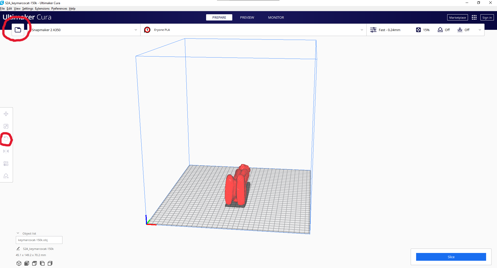Select the Scale tool
Viewport: 497px width, 268px height.
[x=6, y=126]
